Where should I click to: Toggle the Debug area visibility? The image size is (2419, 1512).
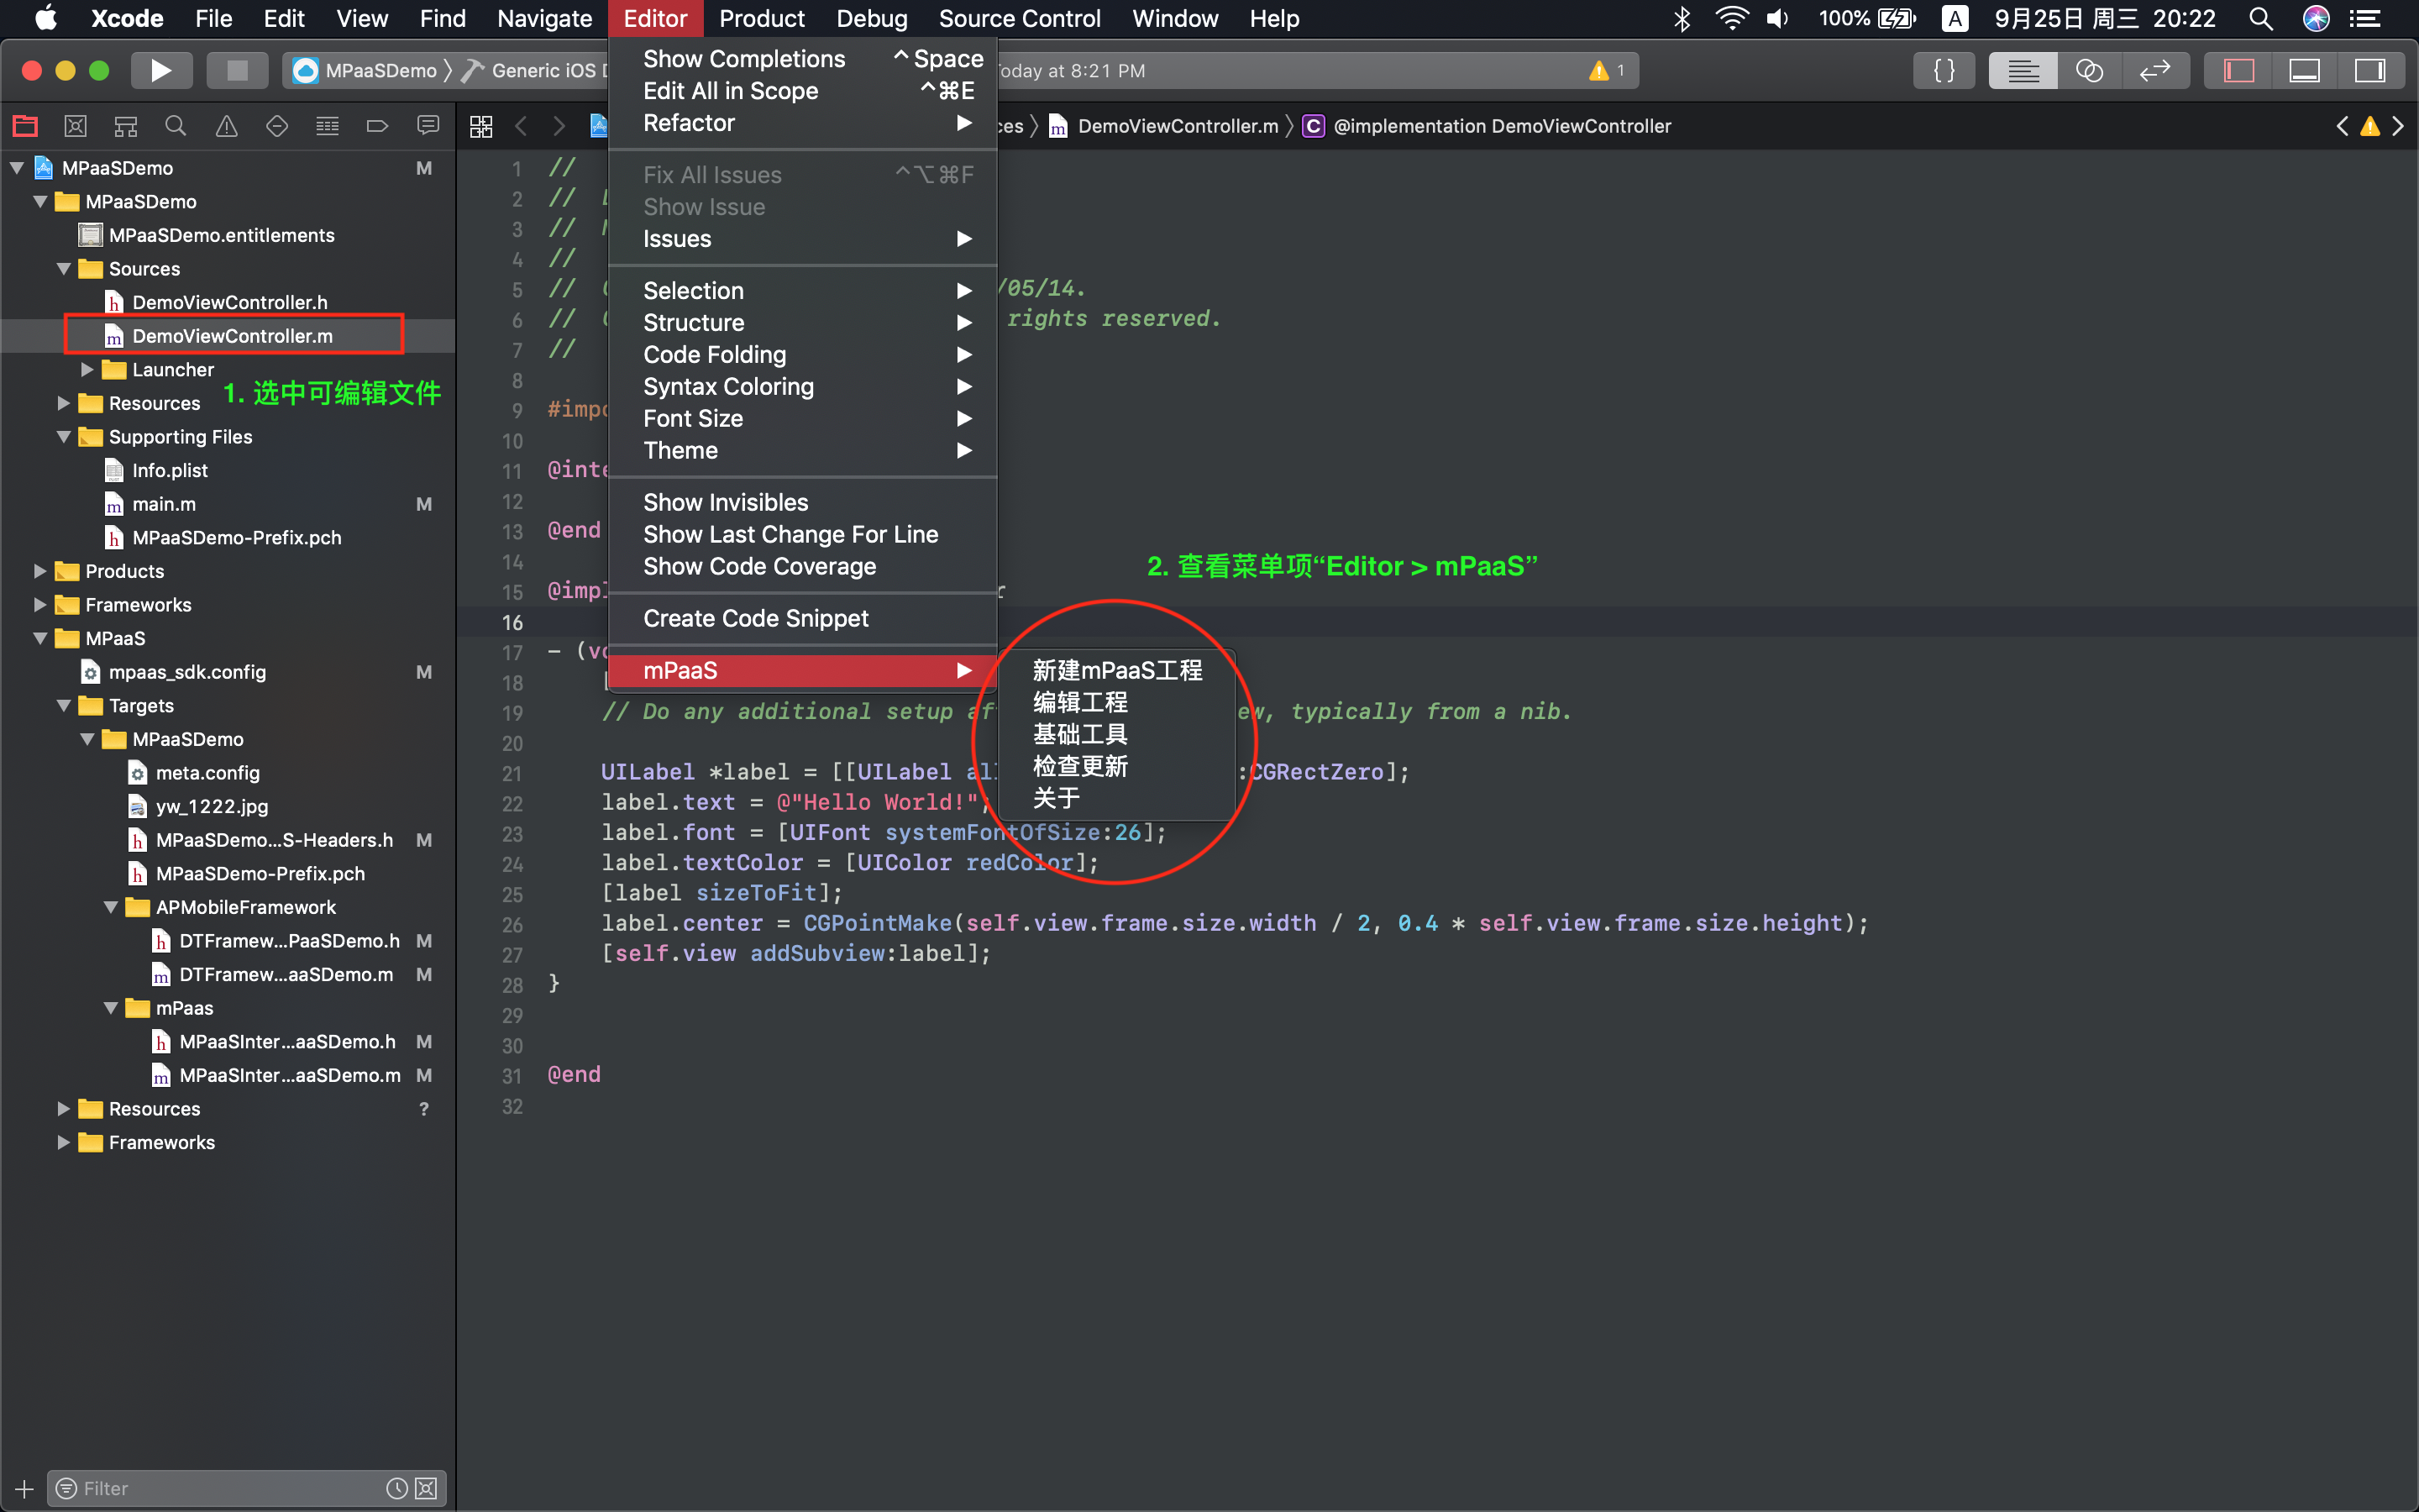pos(2304,70)
